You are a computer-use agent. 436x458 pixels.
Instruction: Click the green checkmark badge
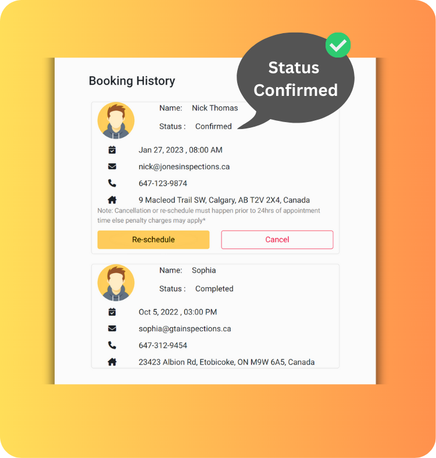pos(338,45)
